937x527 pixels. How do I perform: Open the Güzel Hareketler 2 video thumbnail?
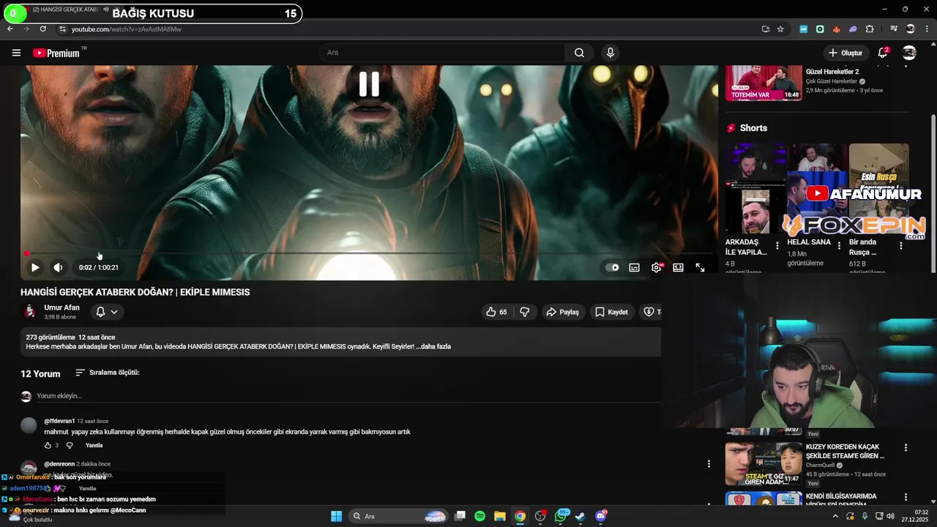click(764, 83)
